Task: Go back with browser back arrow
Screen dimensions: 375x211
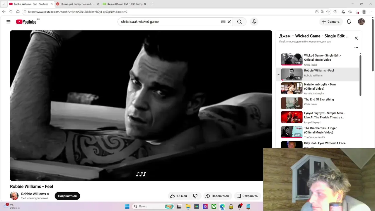Action: (4, 12)
